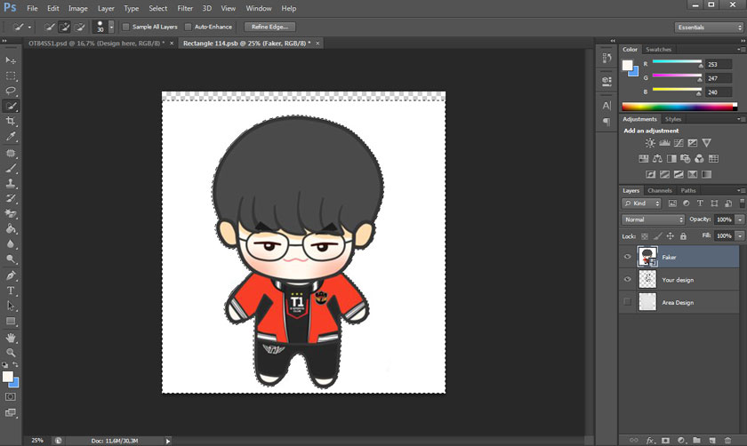
Task: Add layer style with fx icon
Action: [x=651, y=439]
